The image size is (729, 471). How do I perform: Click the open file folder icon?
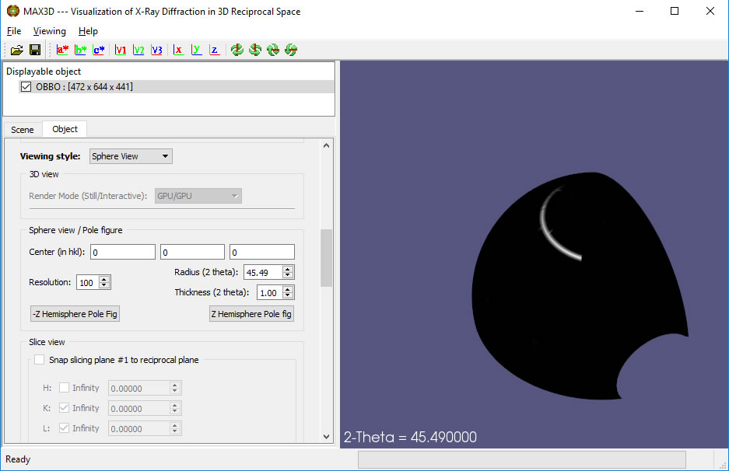[x=16, y=50]
